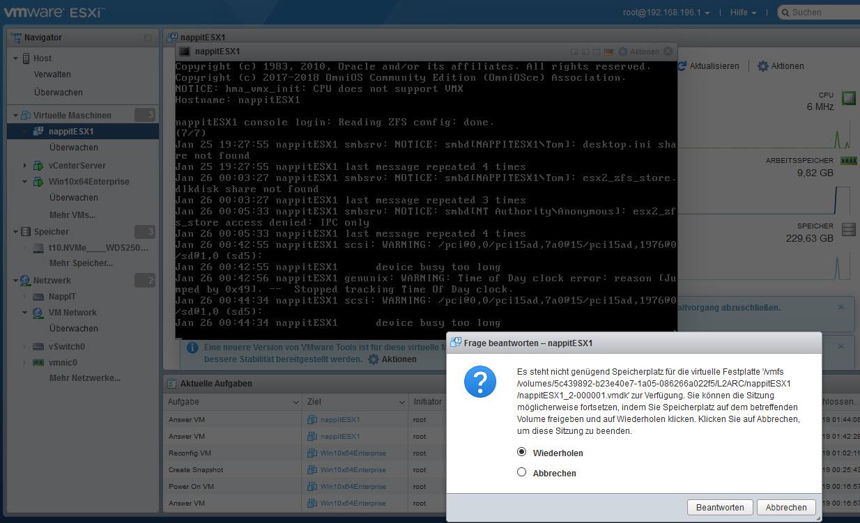The image size is (860, 523).
Task: Click the Netzwerk count badge
Action: click(x=144, y=280)
